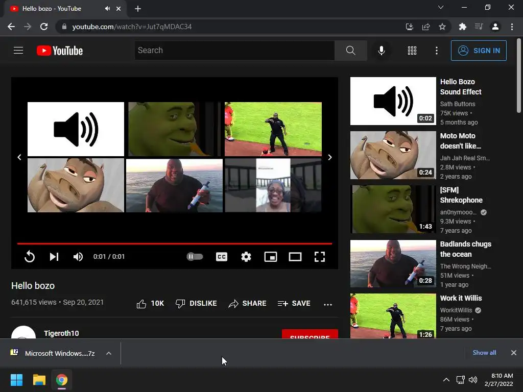Viewport: 523px width, 392px height.
Task: Open Work it Willis sidebar video
Action: click(393, 316)
